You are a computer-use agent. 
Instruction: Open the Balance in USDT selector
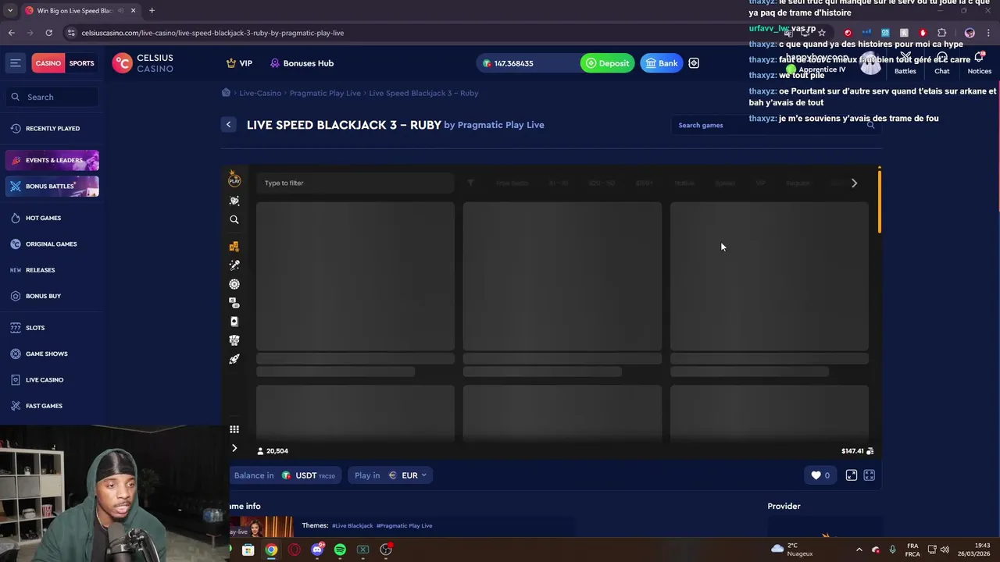286,475
